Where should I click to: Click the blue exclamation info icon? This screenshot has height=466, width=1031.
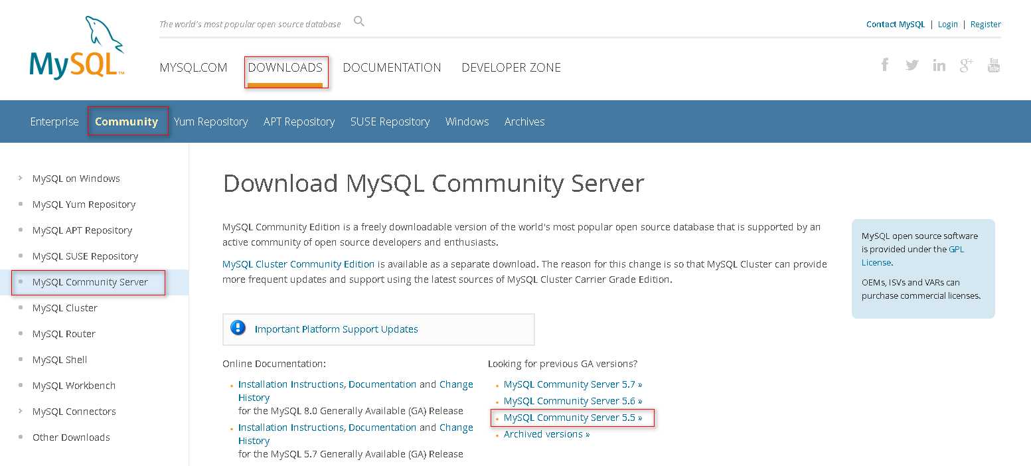point(238,328)
